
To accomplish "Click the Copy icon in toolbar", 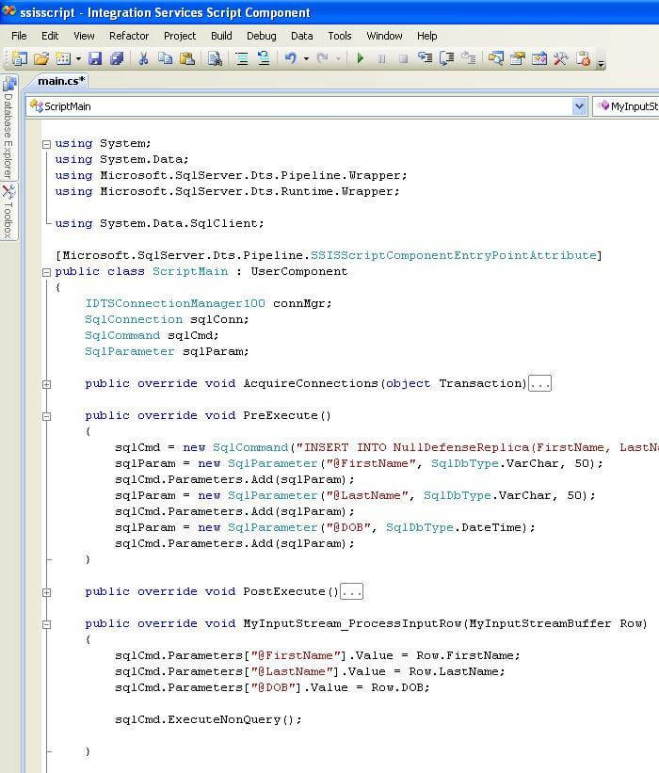I will point(165,58).
